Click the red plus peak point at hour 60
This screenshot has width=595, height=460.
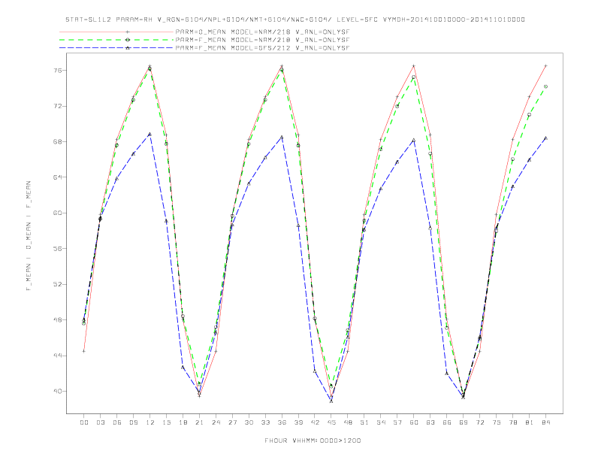tap(414, 65)
